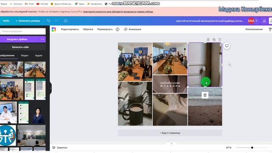Open Перевернуть flip options
The width and height of the screenshot is (272, 153).
click(x=105, y=29)
